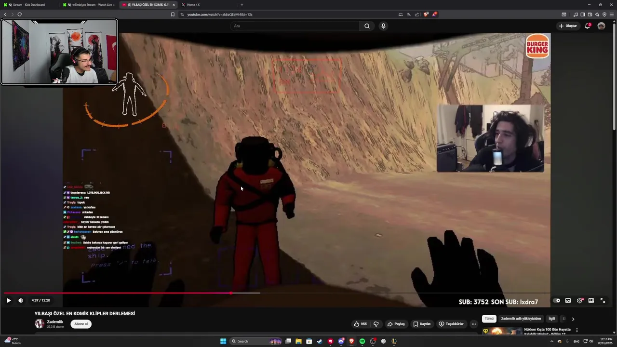Select 'Zademlik adlı yükleyiciden' chip

click(x=521, y=319)
